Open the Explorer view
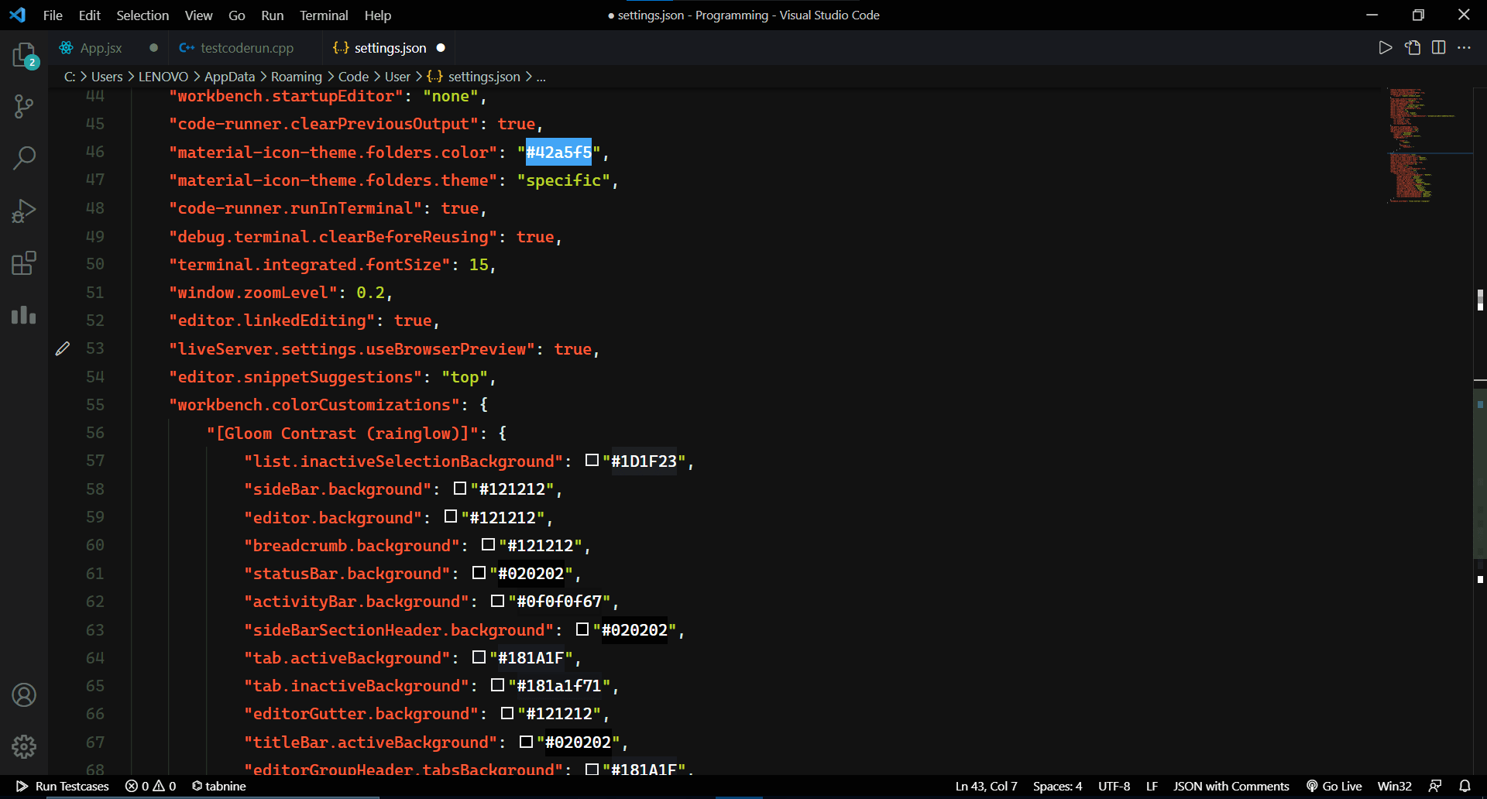This screenshot has height=799, width=1487. pyautogui.click(x=24, y=55)
